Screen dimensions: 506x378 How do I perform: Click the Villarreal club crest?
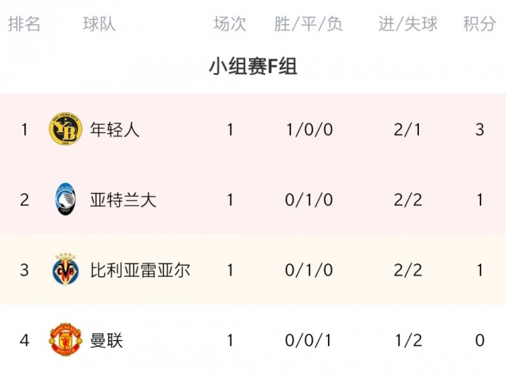pos(65,269)
